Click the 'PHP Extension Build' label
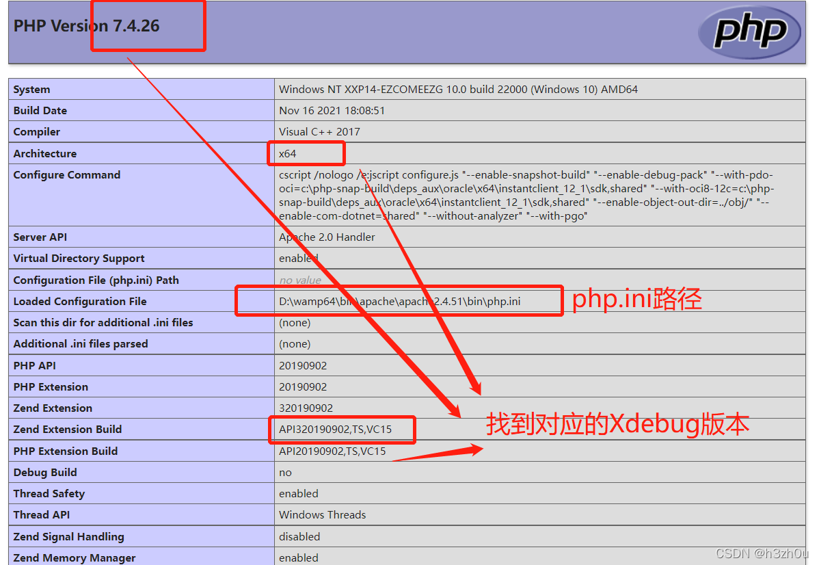This screenshot has height=565, width=819. tap(66, 451)
